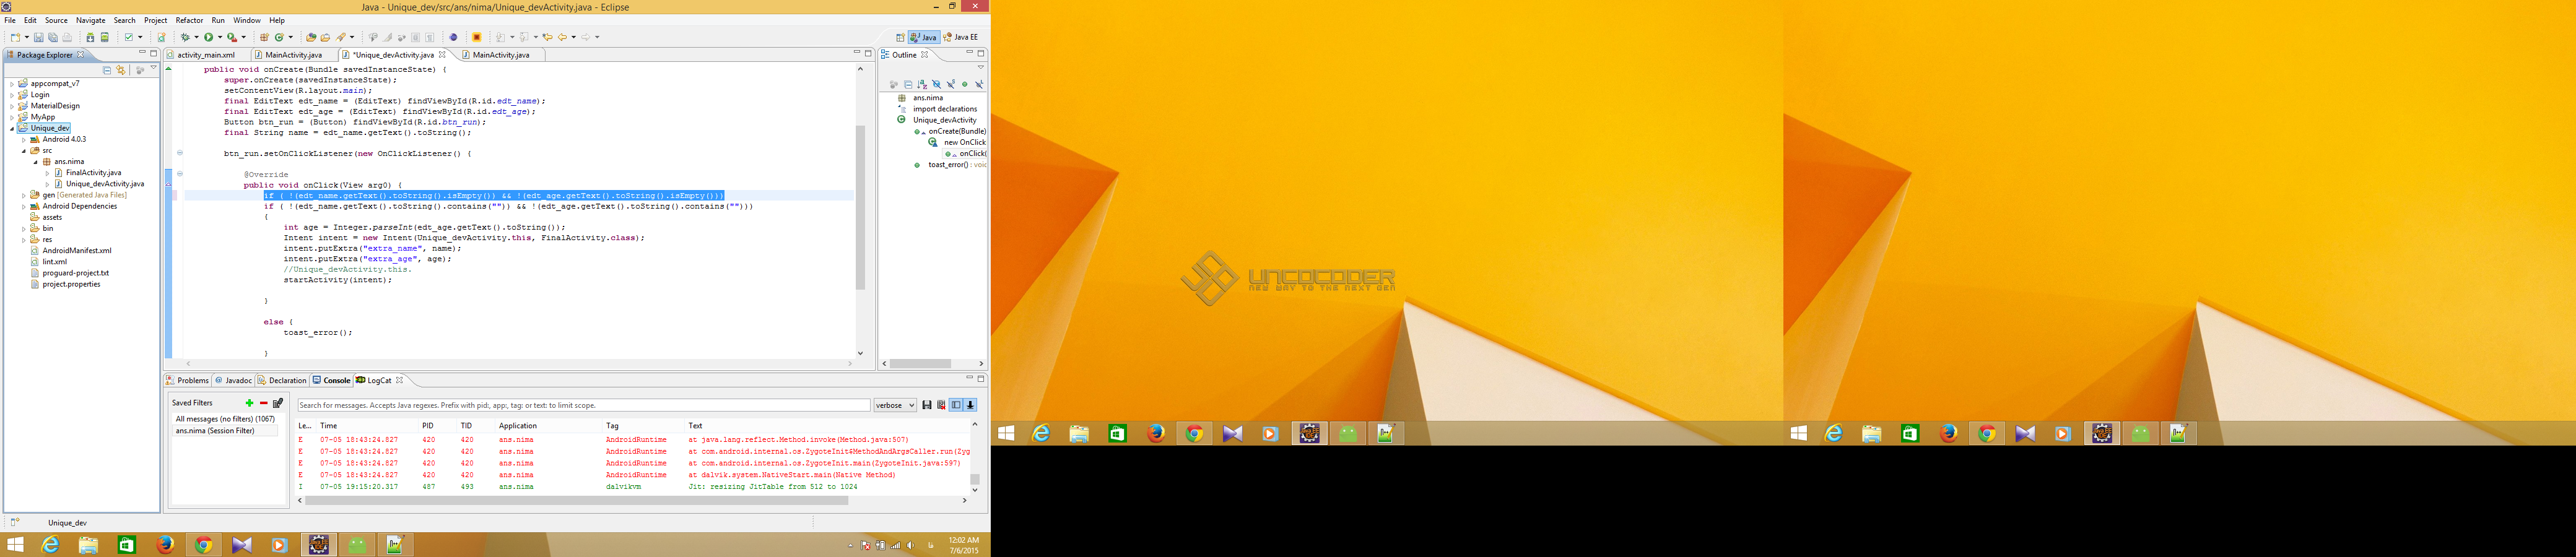The width and height of the screenshot is (2576, 557).
Task: Toggle Sort in the Outline toolbar
Action: (x=922, y=85)
